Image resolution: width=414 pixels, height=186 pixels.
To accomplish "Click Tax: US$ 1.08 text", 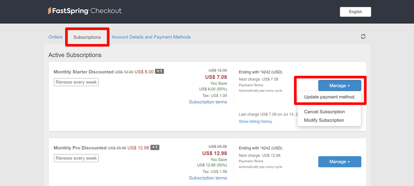I will (x=215, y=96).
